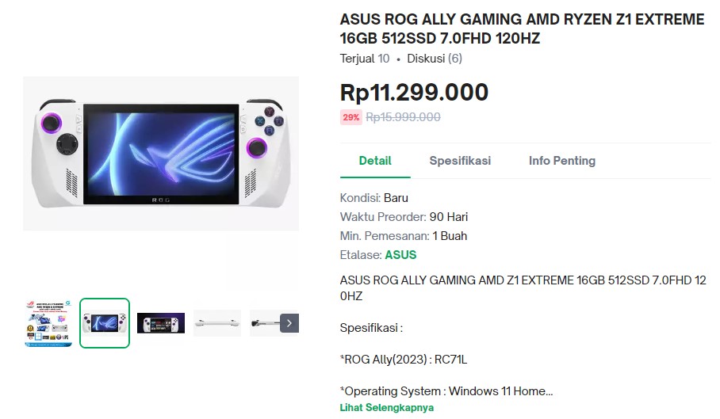Click the crossed-out Rp15.999.000 price
The width and height of the screenshot is (720, 419).
[404, 117]
